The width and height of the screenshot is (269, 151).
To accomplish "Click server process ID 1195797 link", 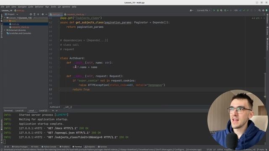I will [x=61, y=115].
